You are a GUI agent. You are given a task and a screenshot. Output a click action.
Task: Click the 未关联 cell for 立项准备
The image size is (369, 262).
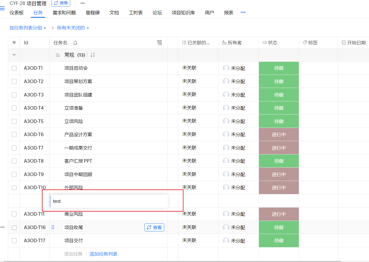point(189,108)
